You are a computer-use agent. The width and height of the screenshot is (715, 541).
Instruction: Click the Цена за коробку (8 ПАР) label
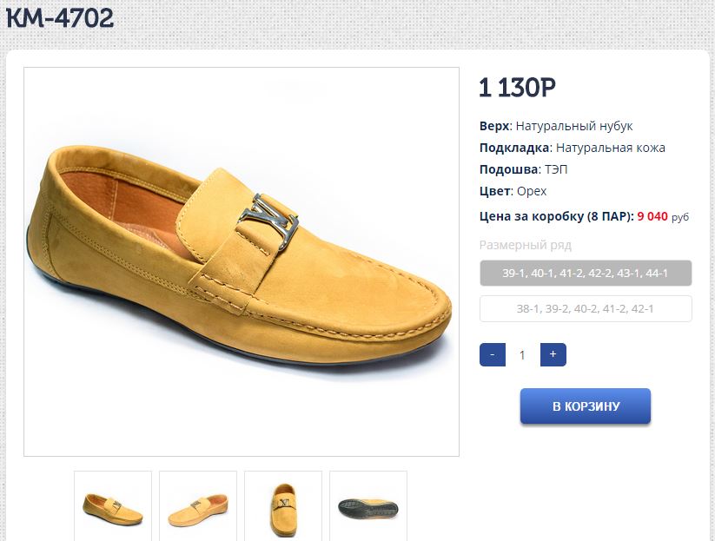tap(556, 216)
